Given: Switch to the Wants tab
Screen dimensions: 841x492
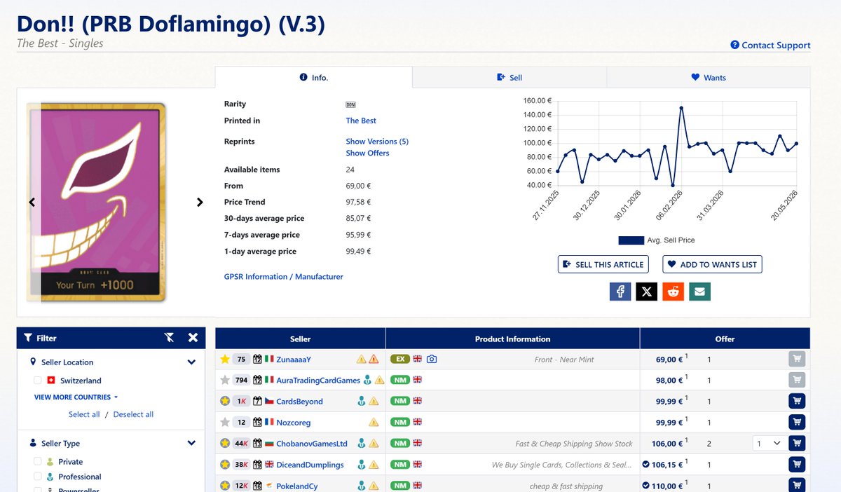Looking at the screenshot, I should [x=709, y=77].
